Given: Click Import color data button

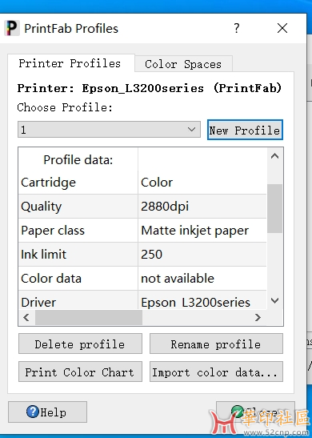Looking at the screenshot, I should pyautogui.click(x=216, y=372).
